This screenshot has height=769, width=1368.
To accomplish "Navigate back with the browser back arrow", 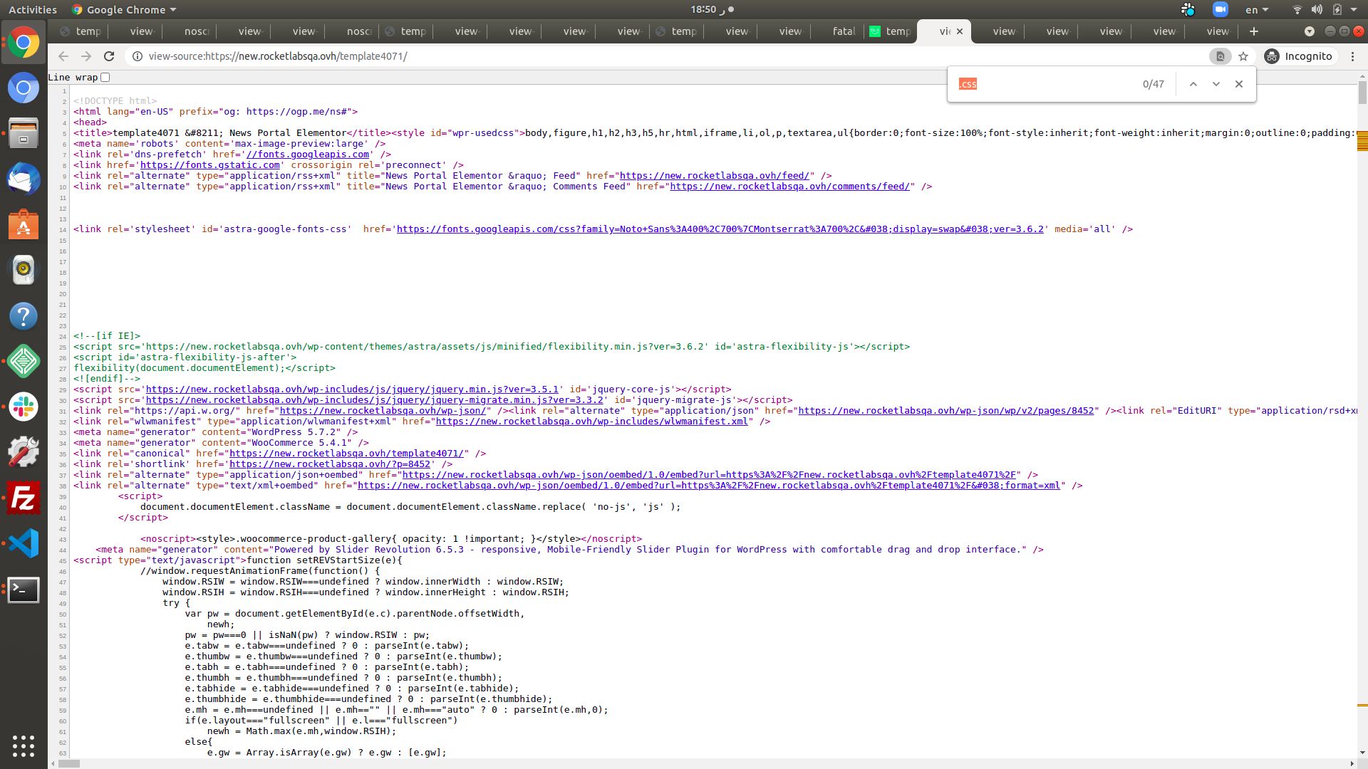I will tap(63, 56).
